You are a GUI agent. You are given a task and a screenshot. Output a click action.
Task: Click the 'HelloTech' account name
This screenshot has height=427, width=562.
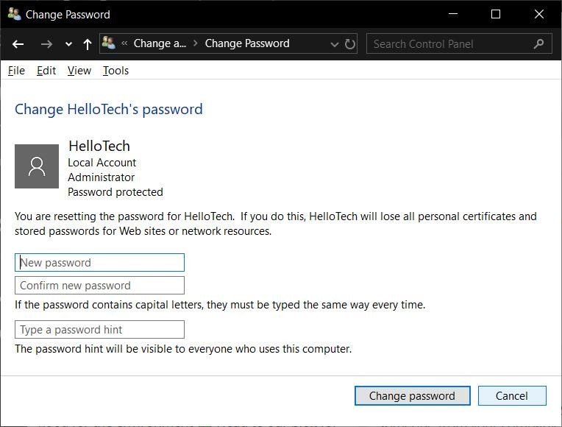[99, 146]
